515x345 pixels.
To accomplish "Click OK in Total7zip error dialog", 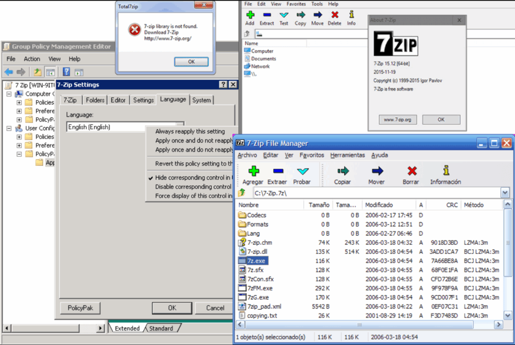I will pos(191,62).
